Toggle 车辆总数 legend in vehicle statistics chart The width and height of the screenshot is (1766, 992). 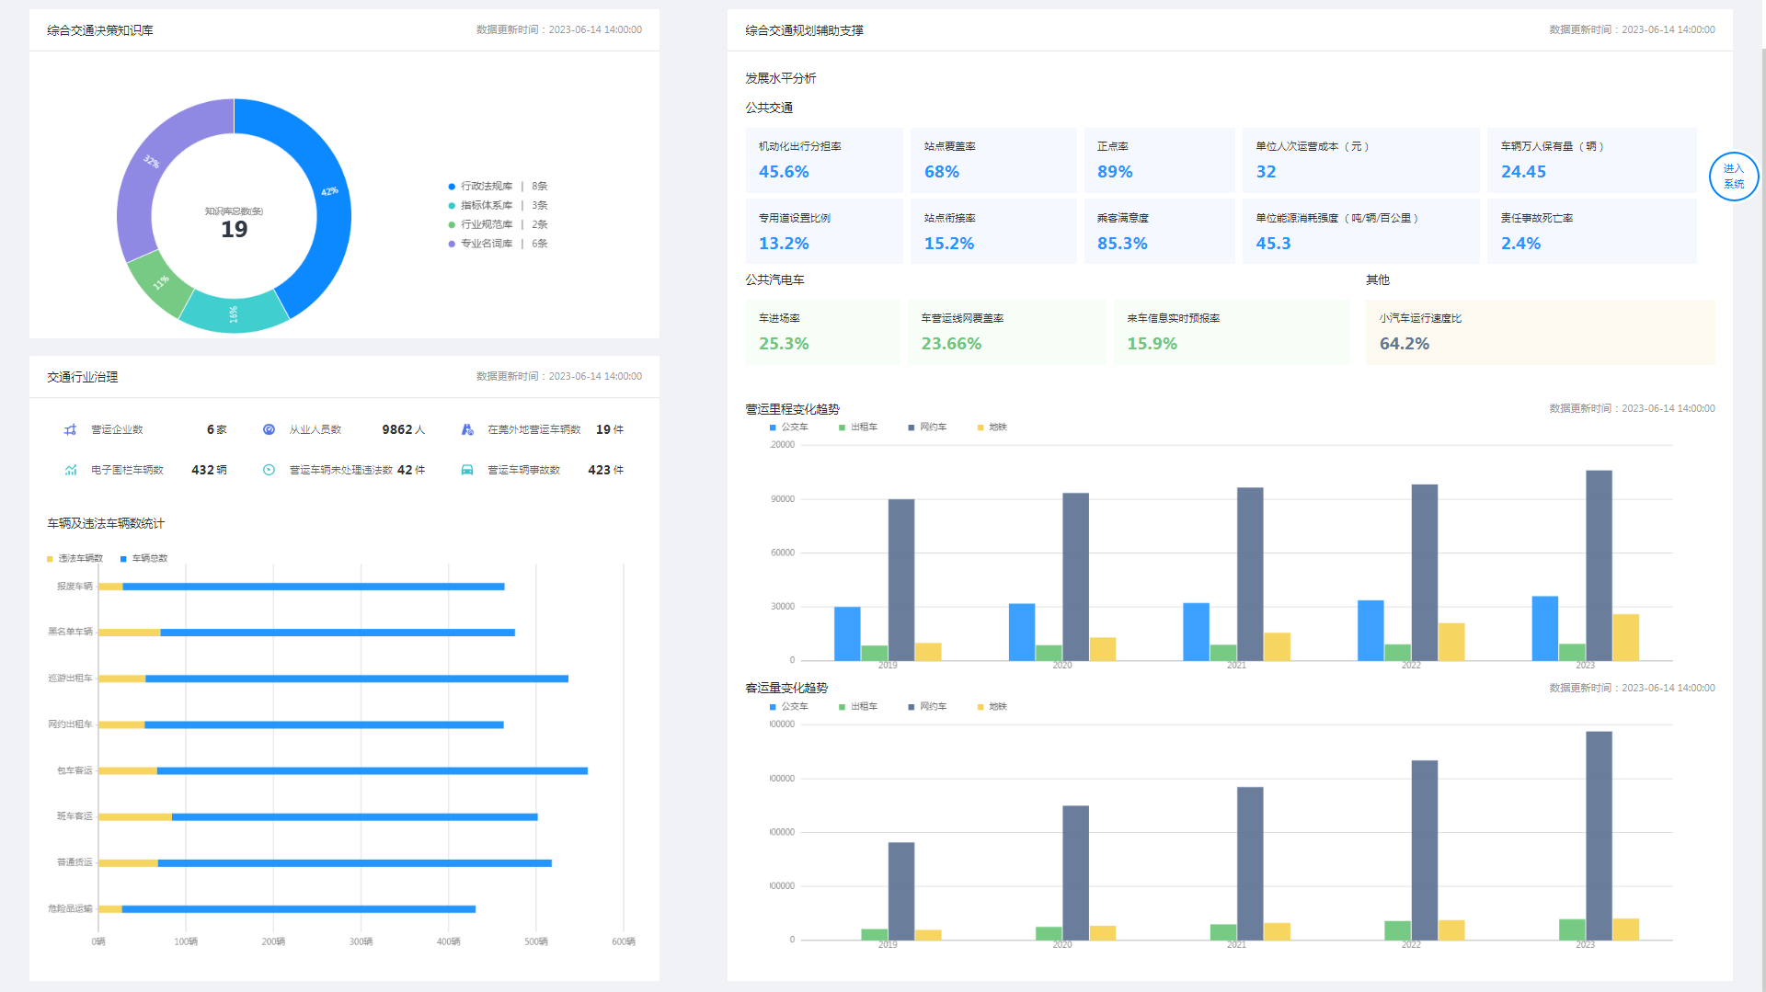point(144,558)
